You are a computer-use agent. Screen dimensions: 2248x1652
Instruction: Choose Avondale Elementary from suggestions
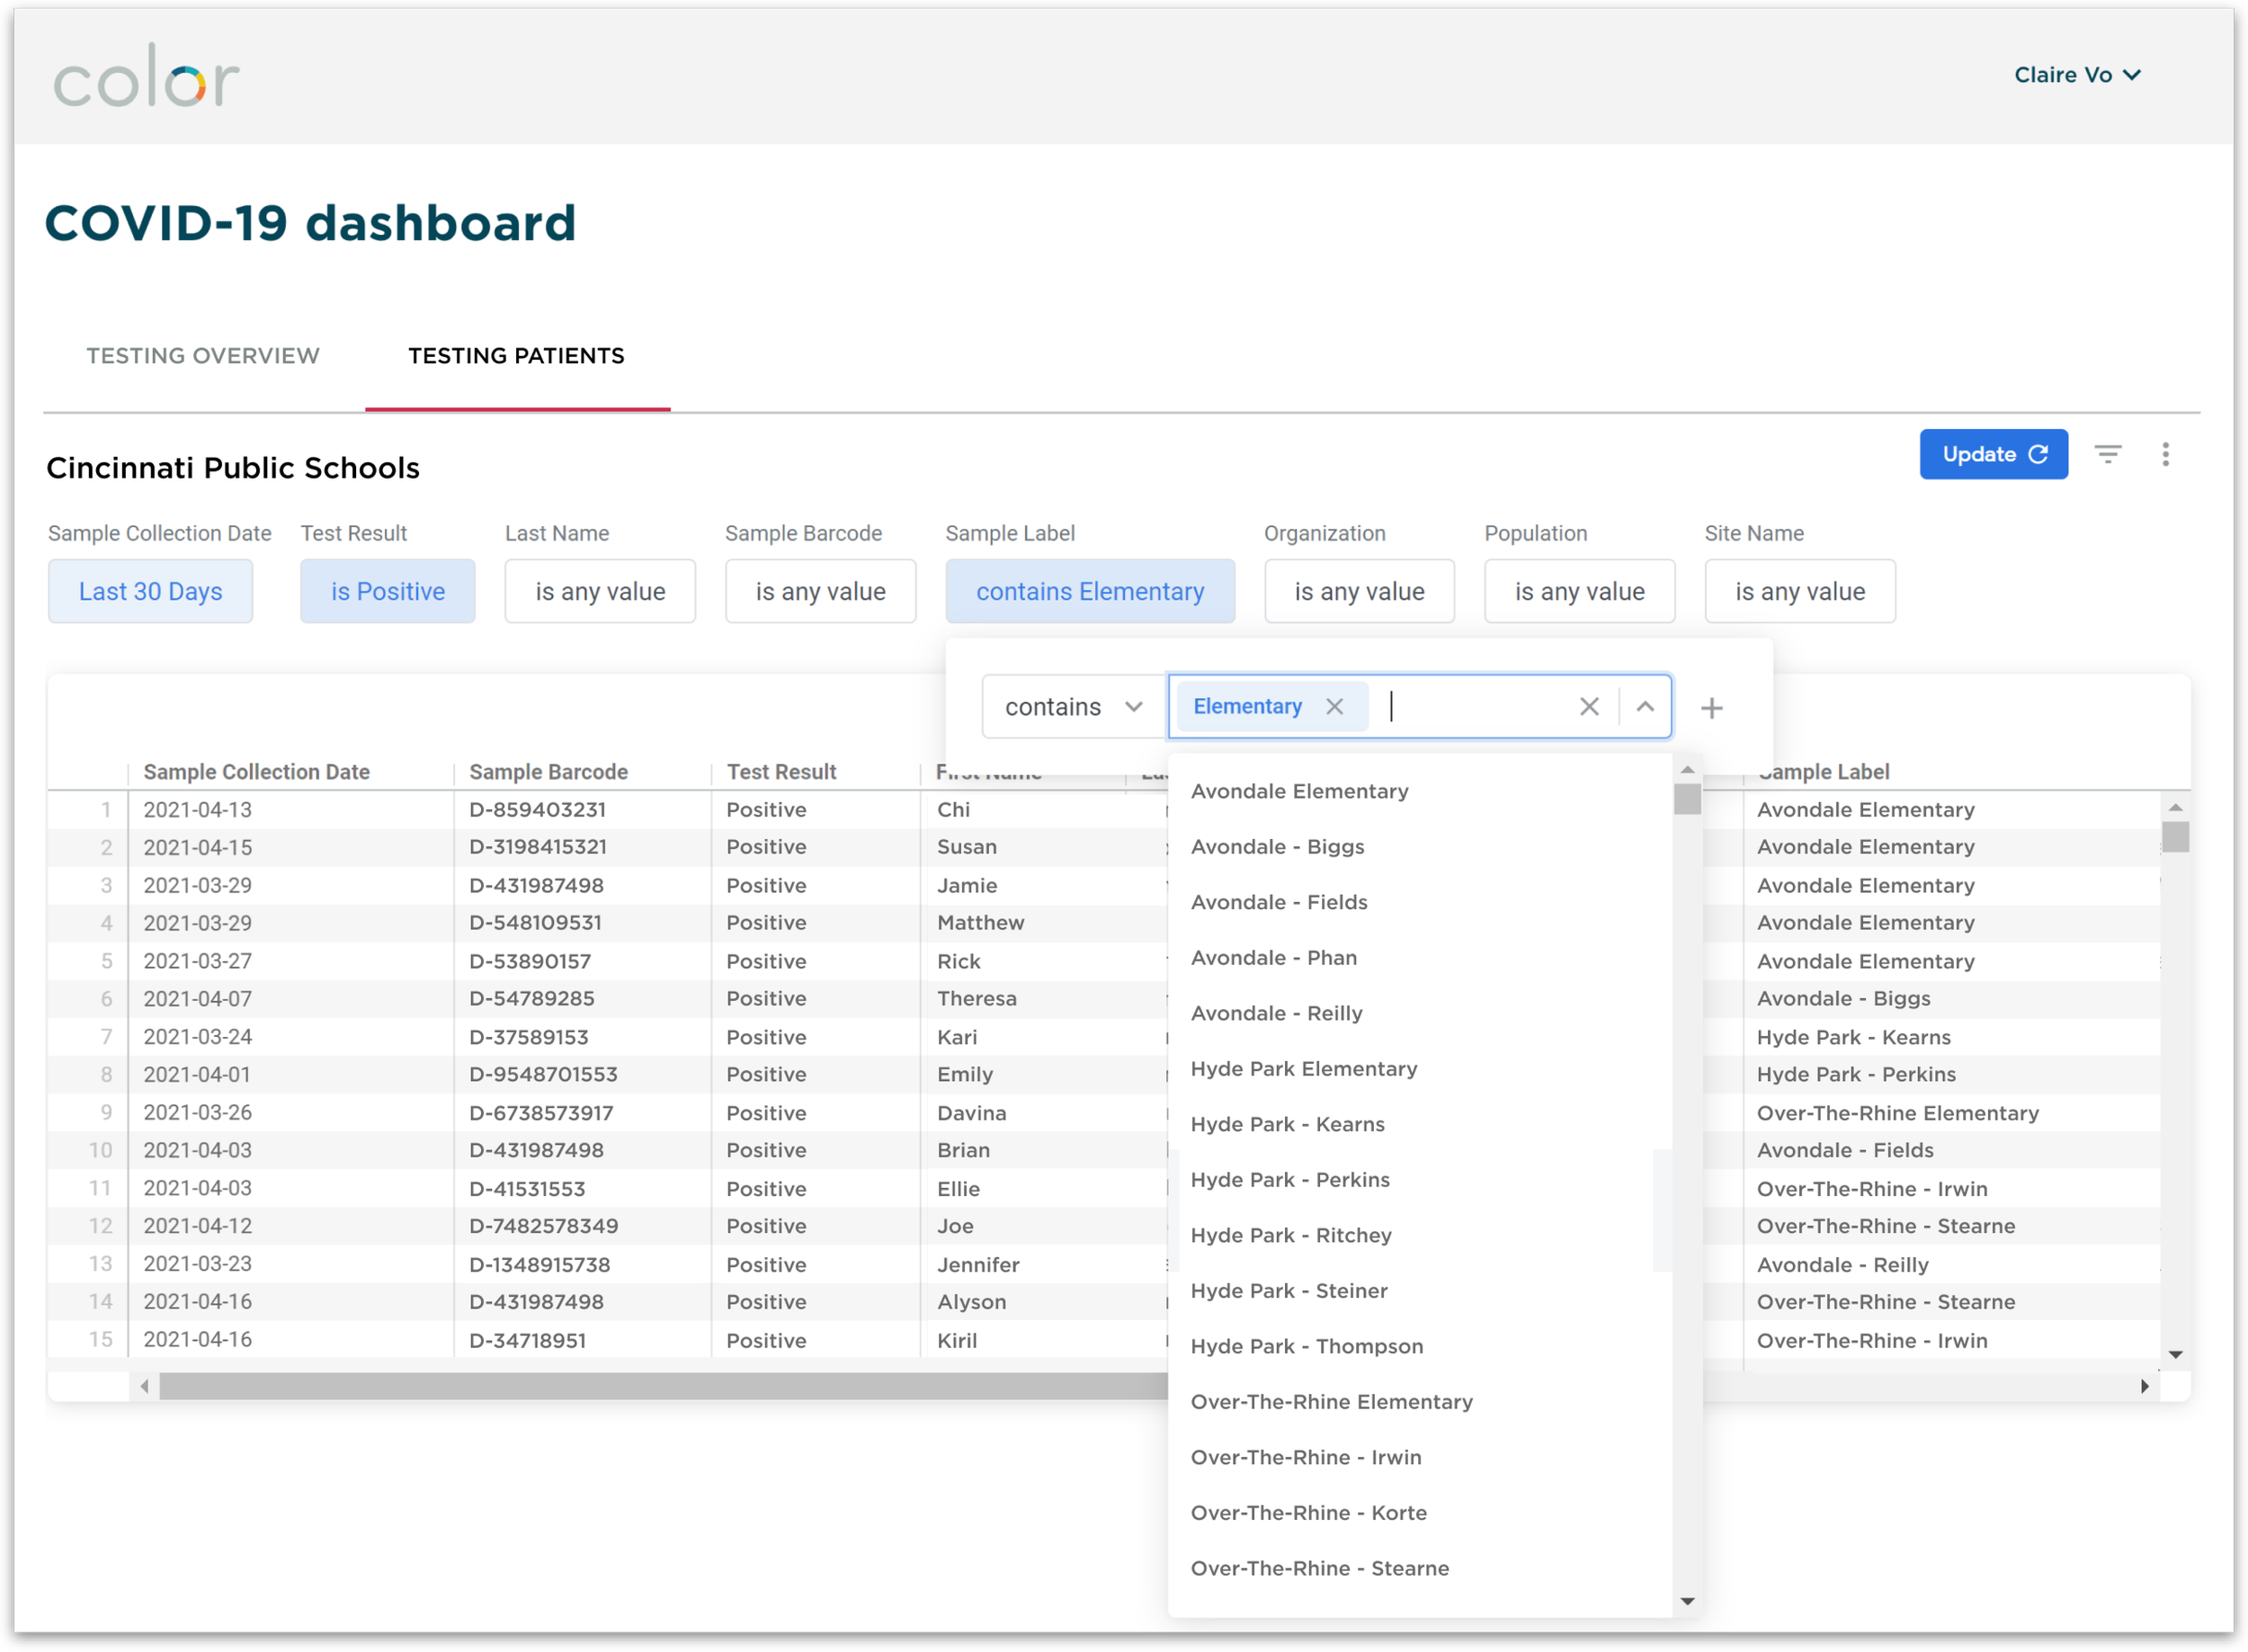1420,791
